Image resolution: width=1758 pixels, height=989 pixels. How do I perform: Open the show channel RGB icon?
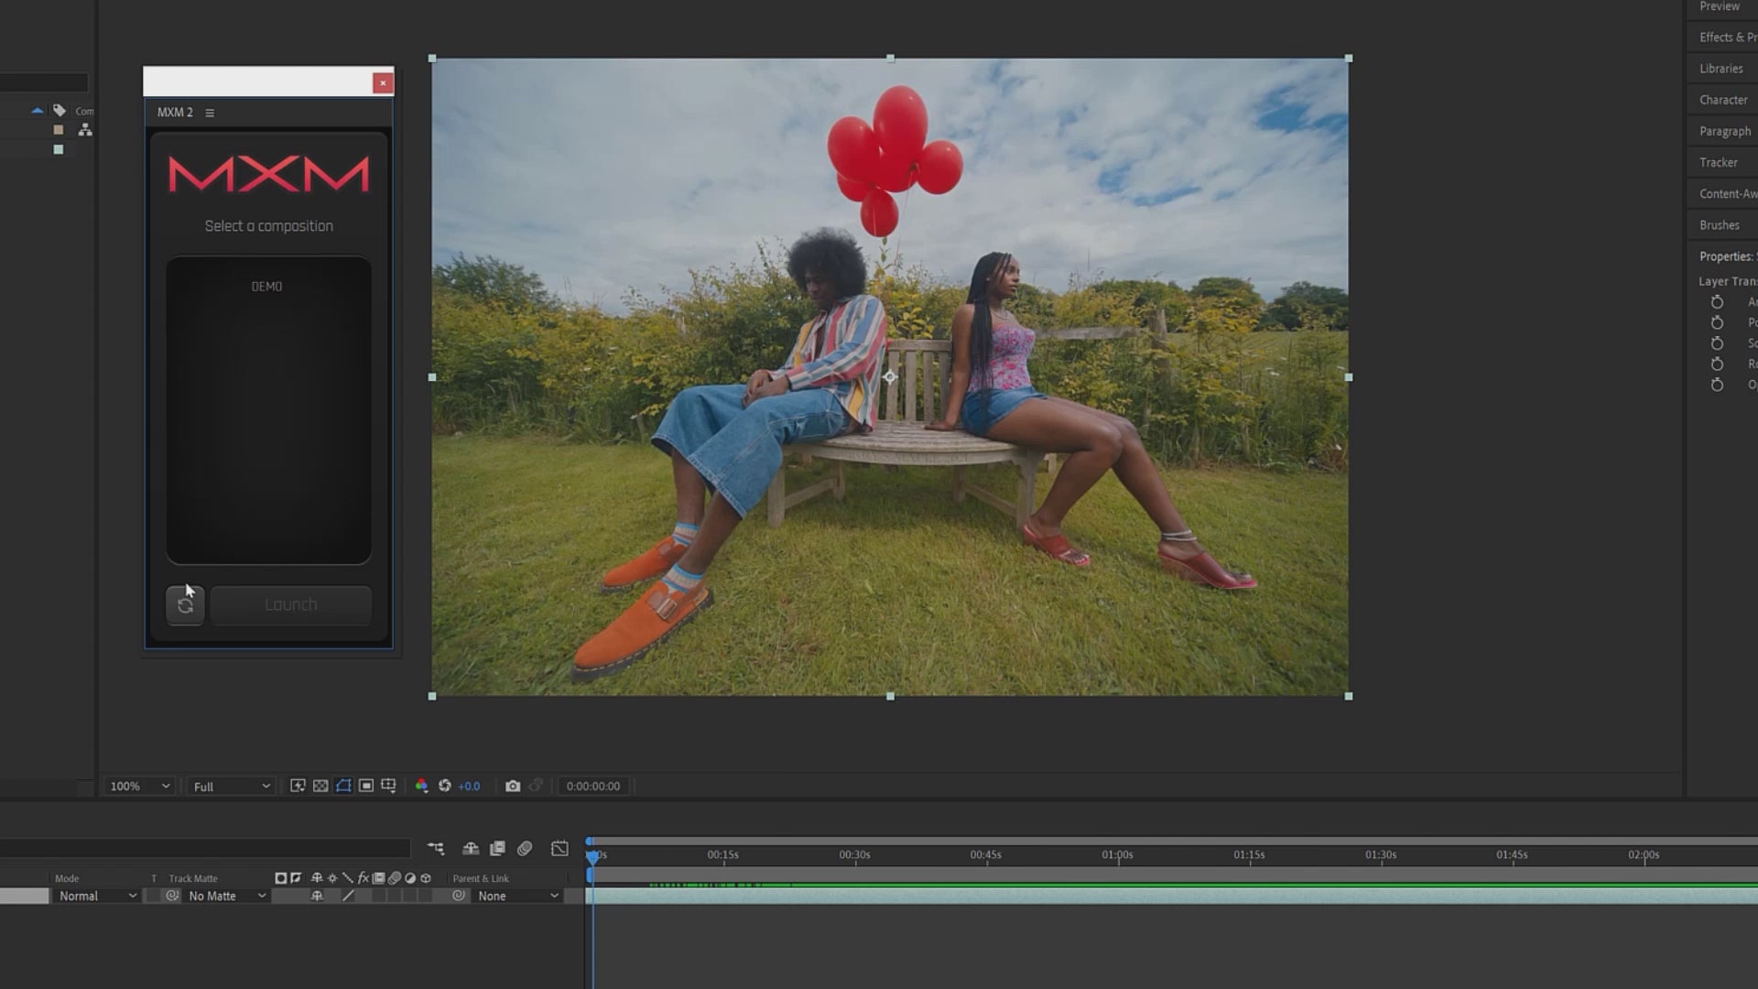[421, 786]
